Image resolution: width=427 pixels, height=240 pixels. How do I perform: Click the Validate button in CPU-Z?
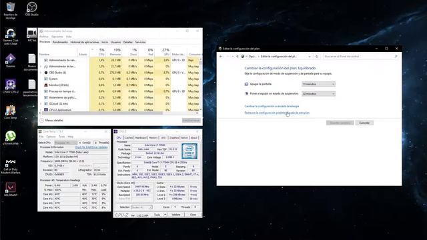tap(175, 215)
